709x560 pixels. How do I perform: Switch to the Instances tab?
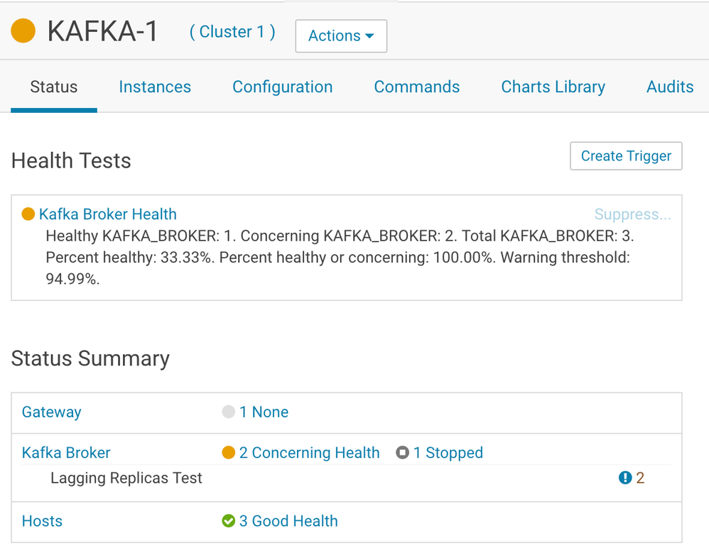(155, 87)
